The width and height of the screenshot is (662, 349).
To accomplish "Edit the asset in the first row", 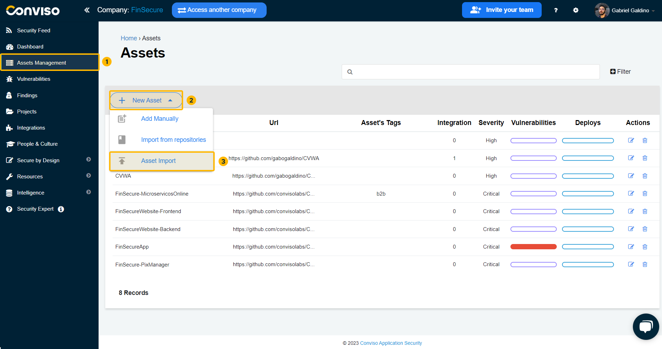I will 631,140.
